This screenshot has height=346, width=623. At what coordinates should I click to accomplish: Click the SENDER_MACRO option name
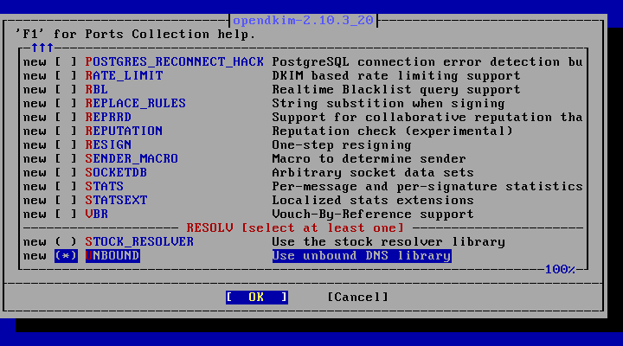[x=132, y=159]
